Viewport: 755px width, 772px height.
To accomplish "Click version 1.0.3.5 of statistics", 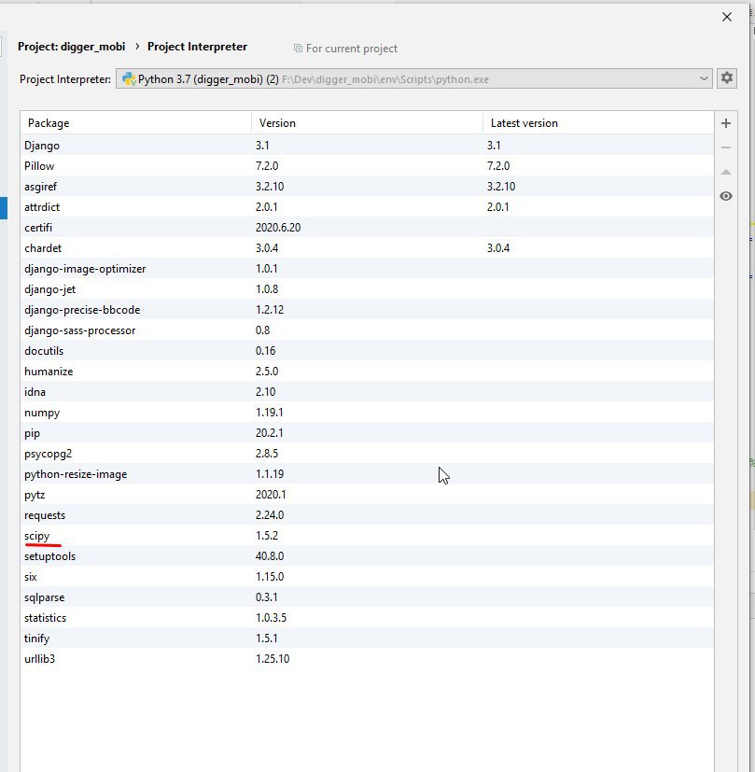I will (x=271, y=618).
